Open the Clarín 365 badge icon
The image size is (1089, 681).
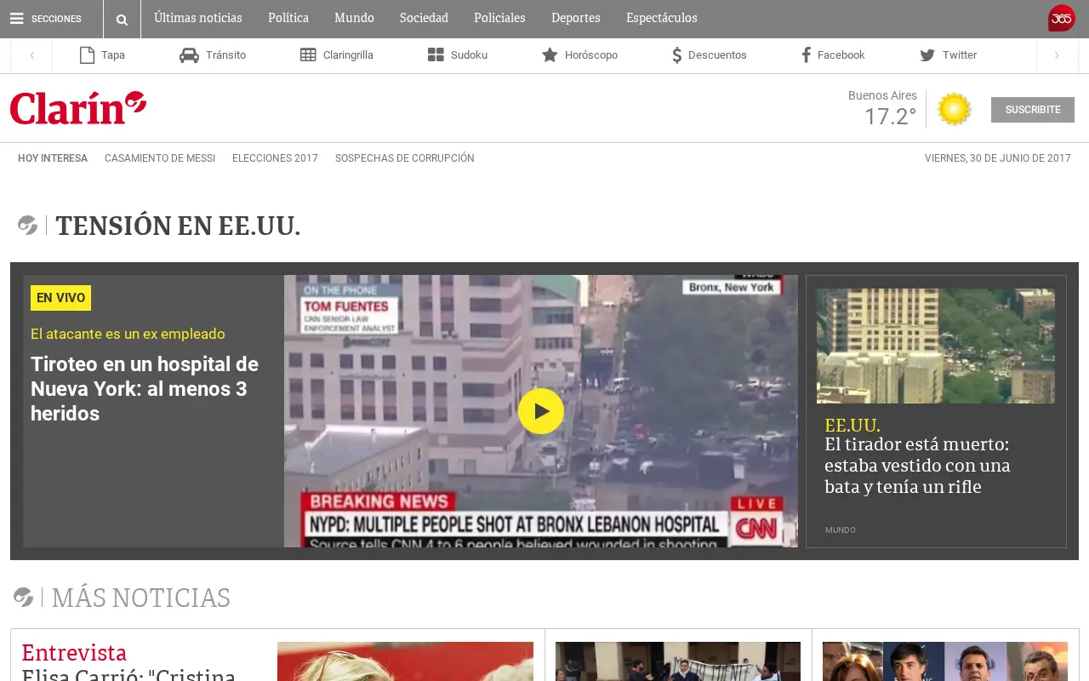(1062, 18)
